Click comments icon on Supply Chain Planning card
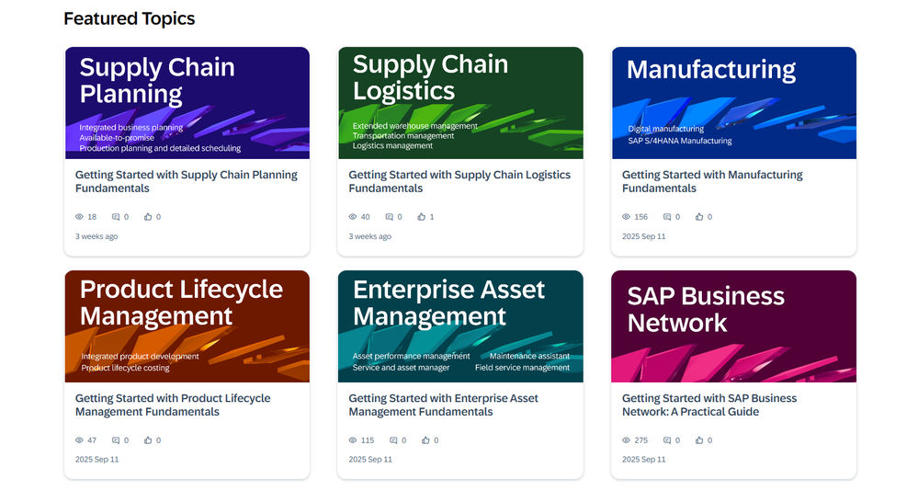The height and width of the screenshot is (491, 918). [116, 217]
